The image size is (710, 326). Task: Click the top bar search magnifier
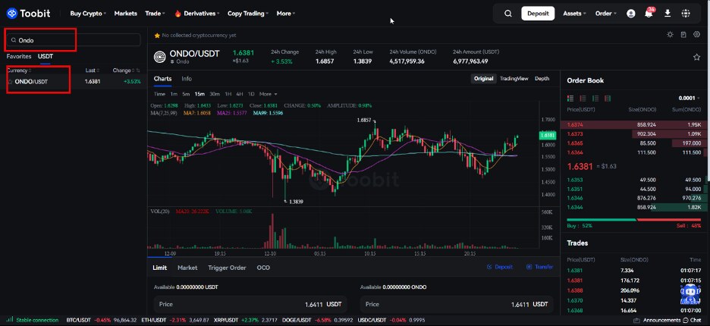pos(508,14)
